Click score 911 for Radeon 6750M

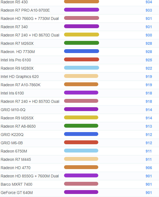(x=149, y=151)
